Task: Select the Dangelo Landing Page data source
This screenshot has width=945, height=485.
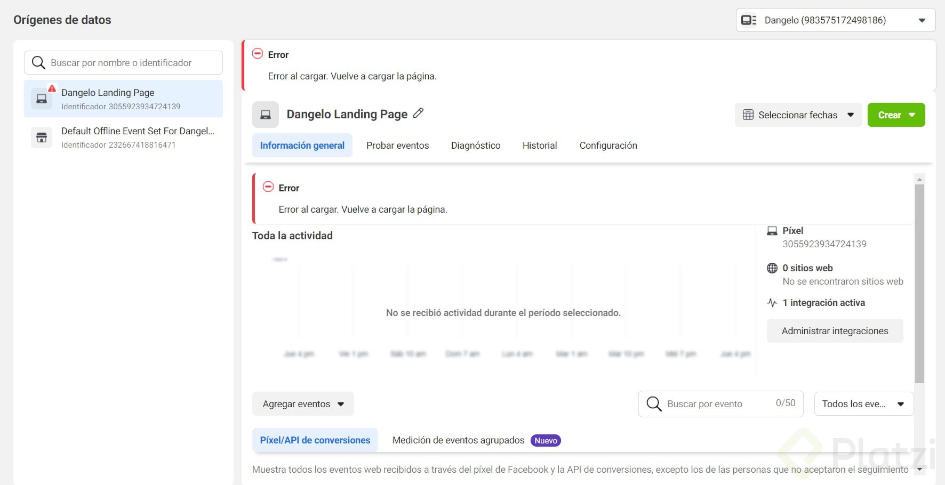Action: 123,99
